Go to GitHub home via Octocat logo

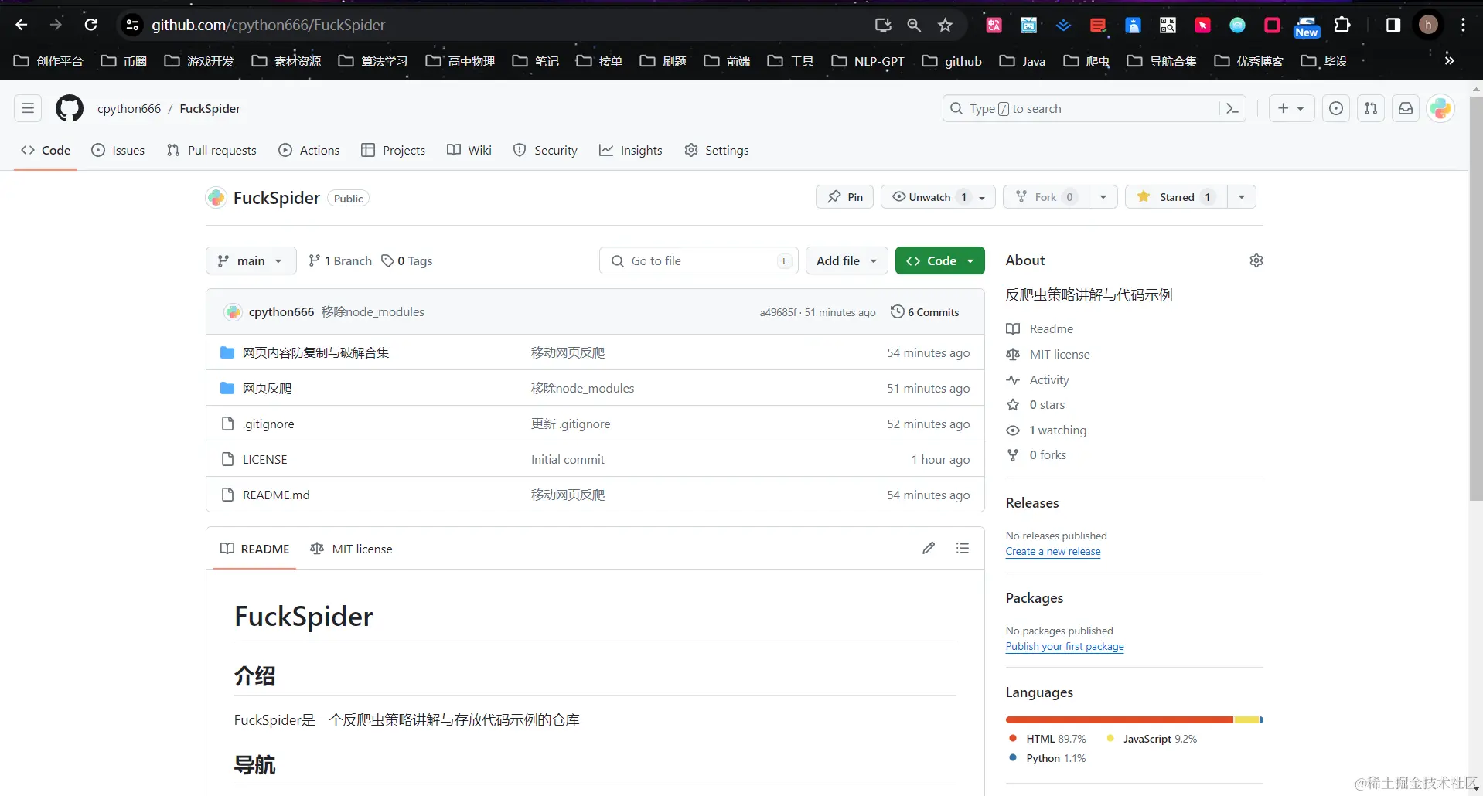pos(70,108)
